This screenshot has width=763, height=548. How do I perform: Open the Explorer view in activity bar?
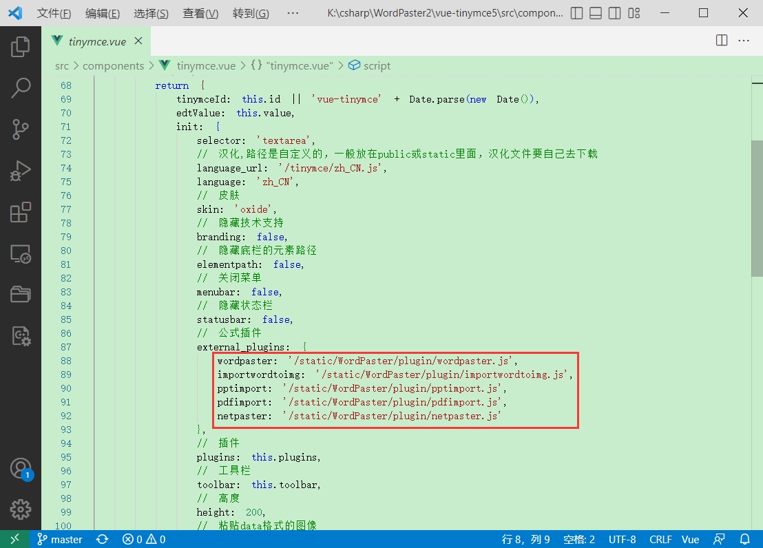click(21, 47)
